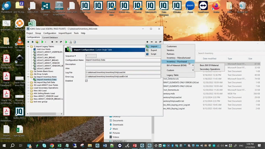This screenshot has width=265, height=149.
Task: Click the tree panel horizontal scrollbar right arrow
Action: point(61,114)
